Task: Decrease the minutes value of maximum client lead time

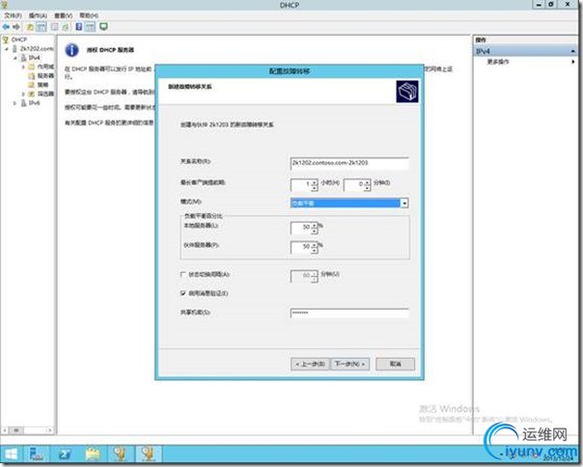Action: (368, 188)
